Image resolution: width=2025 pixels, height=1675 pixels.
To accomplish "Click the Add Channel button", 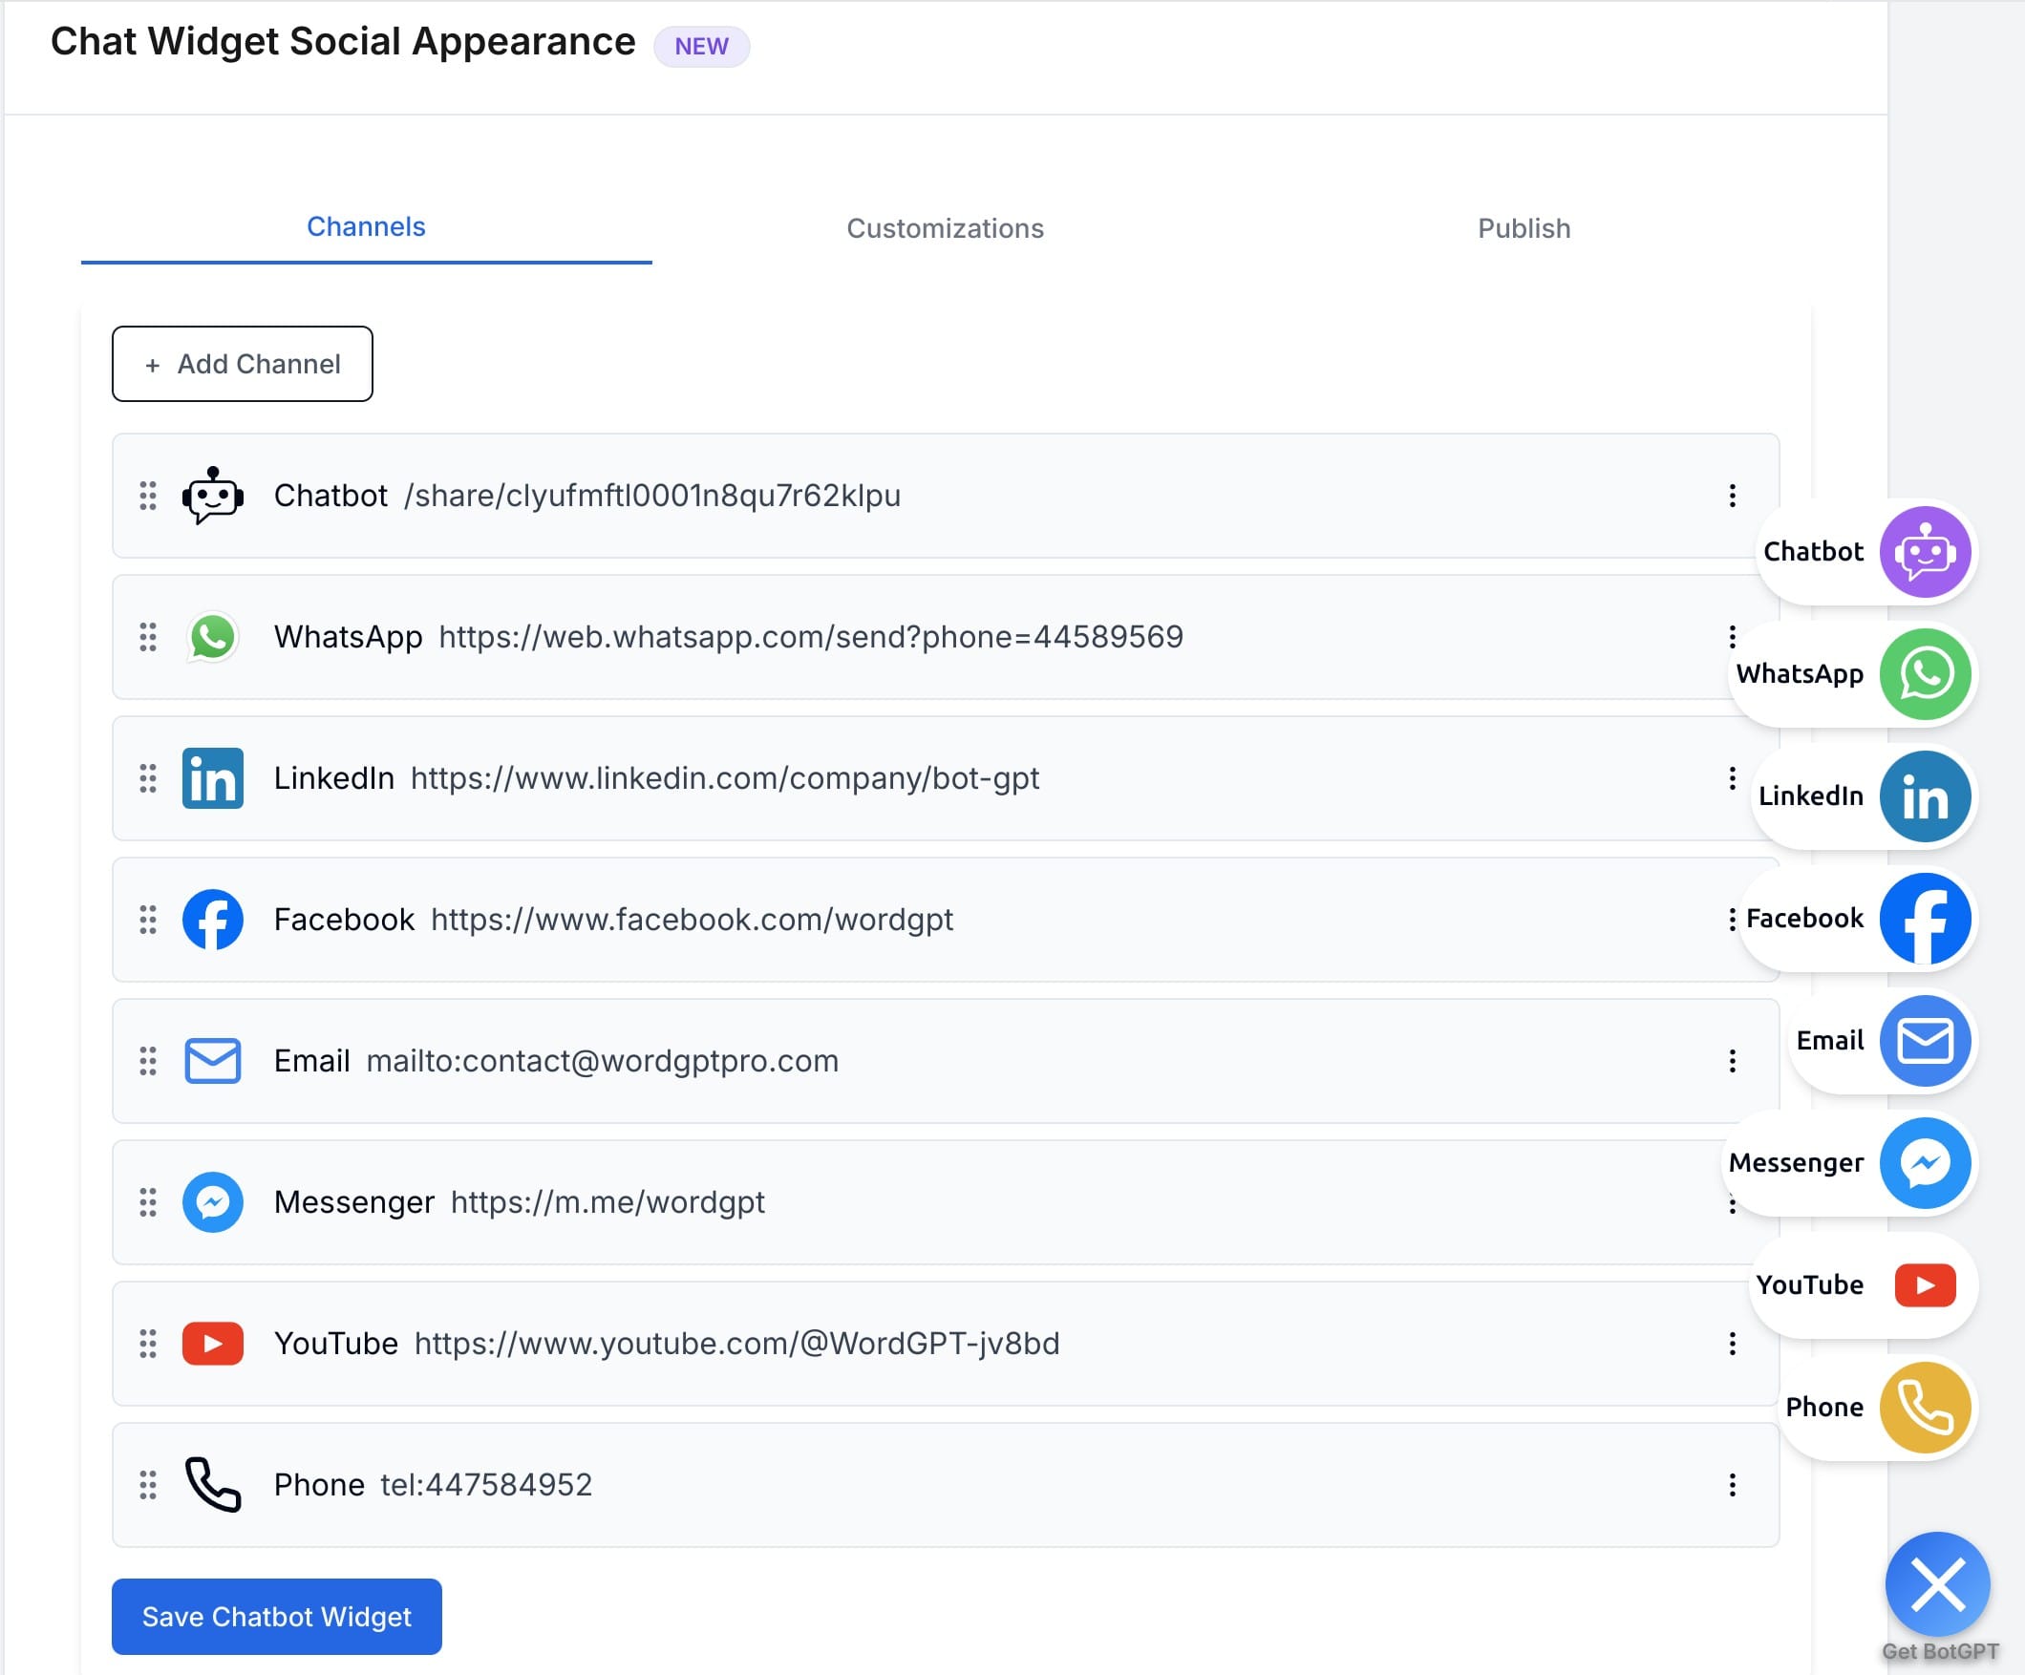I will pos(242,364).
